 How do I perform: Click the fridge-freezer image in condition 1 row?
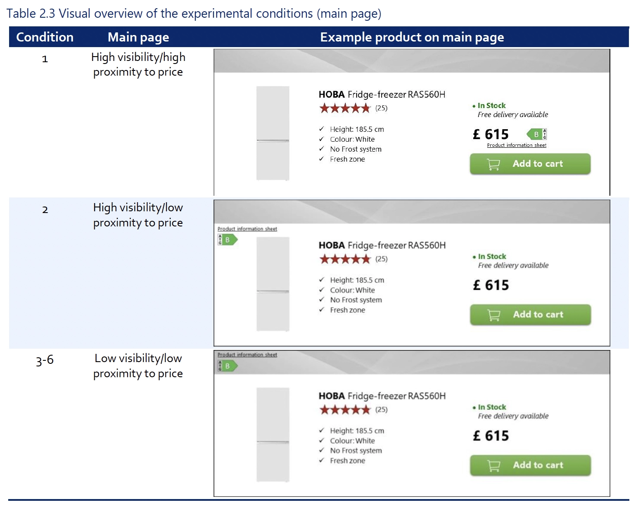click(x=273, y=133)
